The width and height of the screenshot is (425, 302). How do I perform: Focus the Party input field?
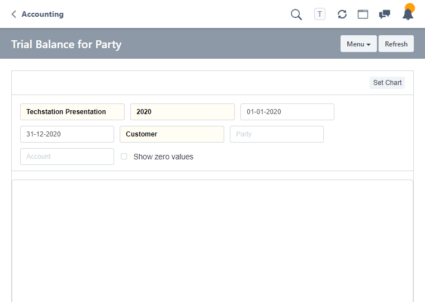point(276,134)
